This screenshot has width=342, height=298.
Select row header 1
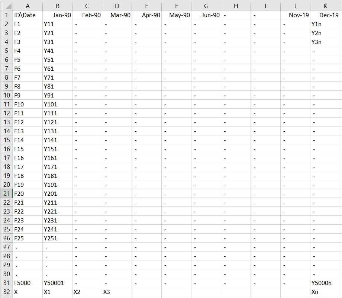(6, 15)
